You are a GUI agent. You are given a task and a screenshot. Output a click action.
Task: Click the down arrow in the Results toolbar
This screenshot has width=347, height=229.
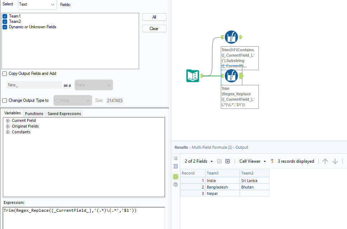coord(335,161)
